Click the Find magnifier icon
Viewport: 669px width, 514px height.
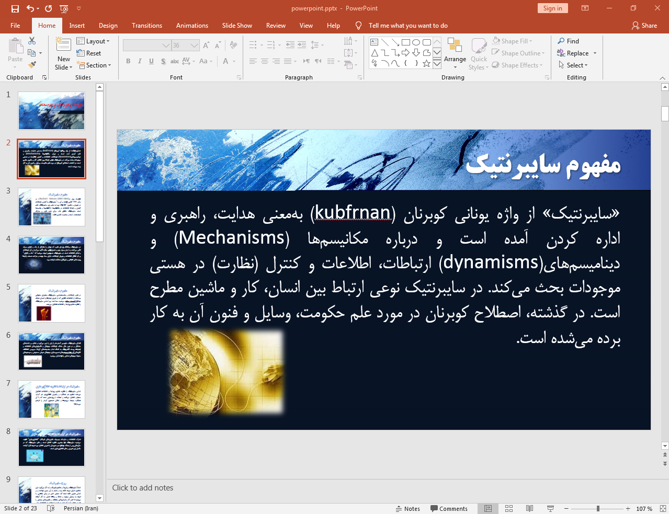tap(561, 41)
